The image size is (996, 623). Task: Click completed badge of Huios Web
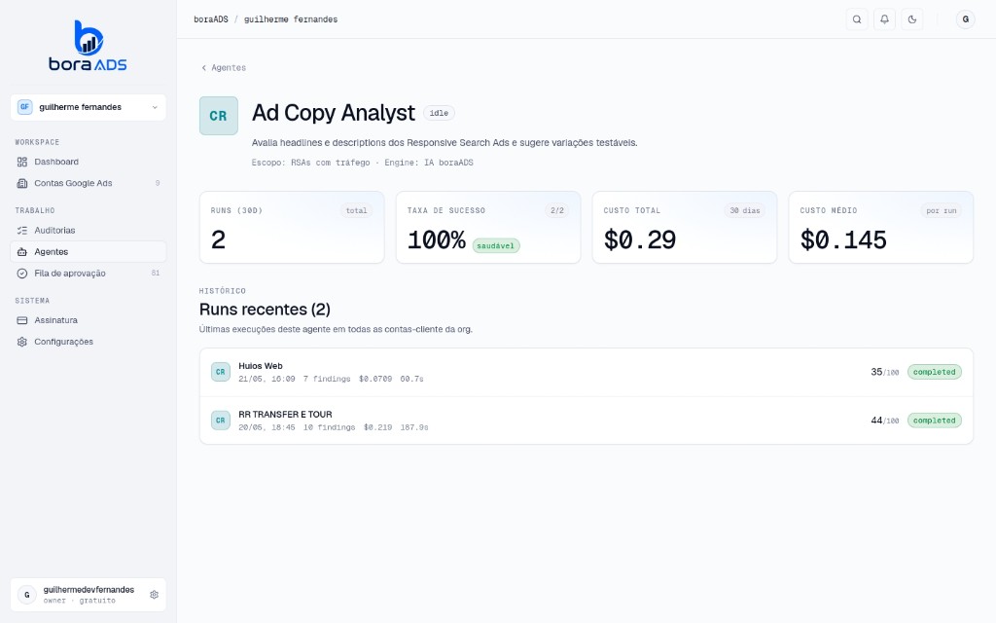click(935, 372)
